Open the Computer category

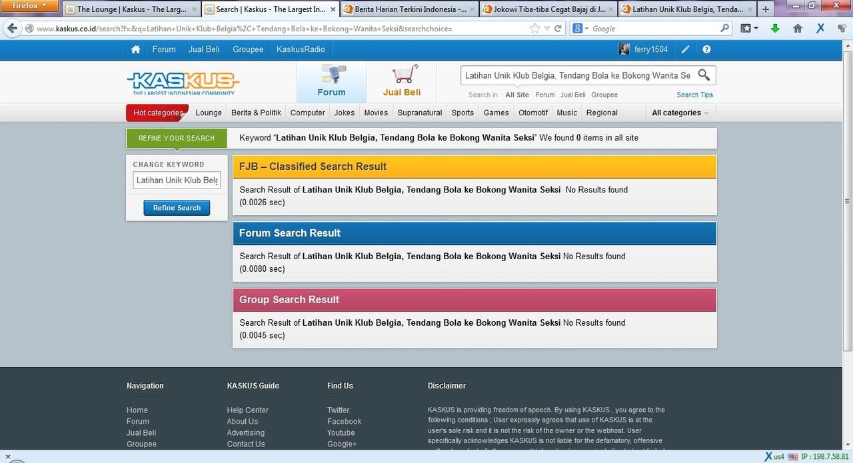point(308,113)
